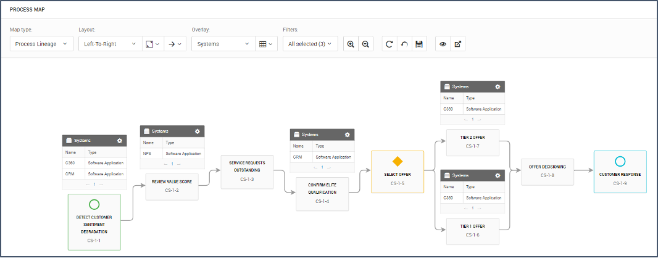Open the arrow style dropdown
The image size is (658, 258).
(x=175, y=44)
